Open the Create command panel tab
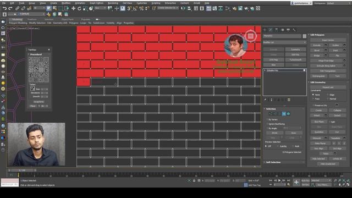Viewport: 352px width, 198px height. 265,30
